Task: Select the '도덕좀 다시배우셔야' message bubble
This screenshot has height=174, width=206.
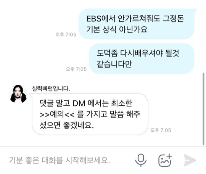Action: (x=142, y=59)
